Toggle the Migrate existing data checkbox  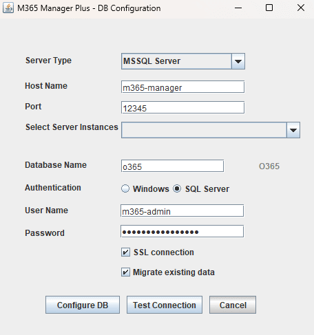pos(125,272)
